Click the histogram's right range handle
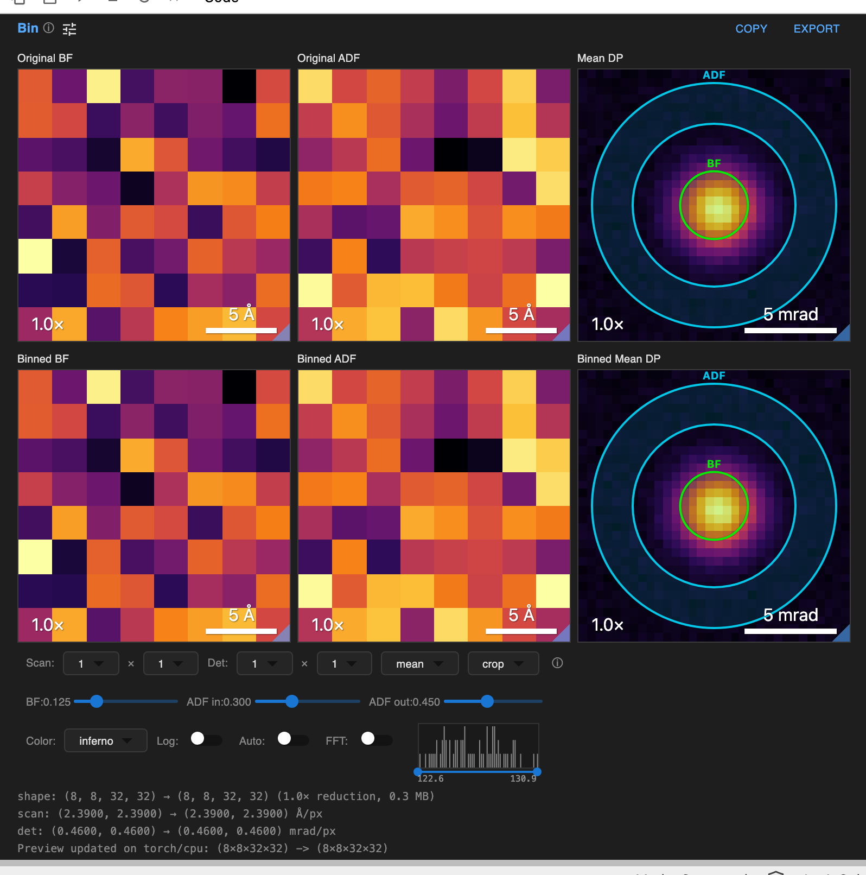The image size is (866, 875). 537,771
